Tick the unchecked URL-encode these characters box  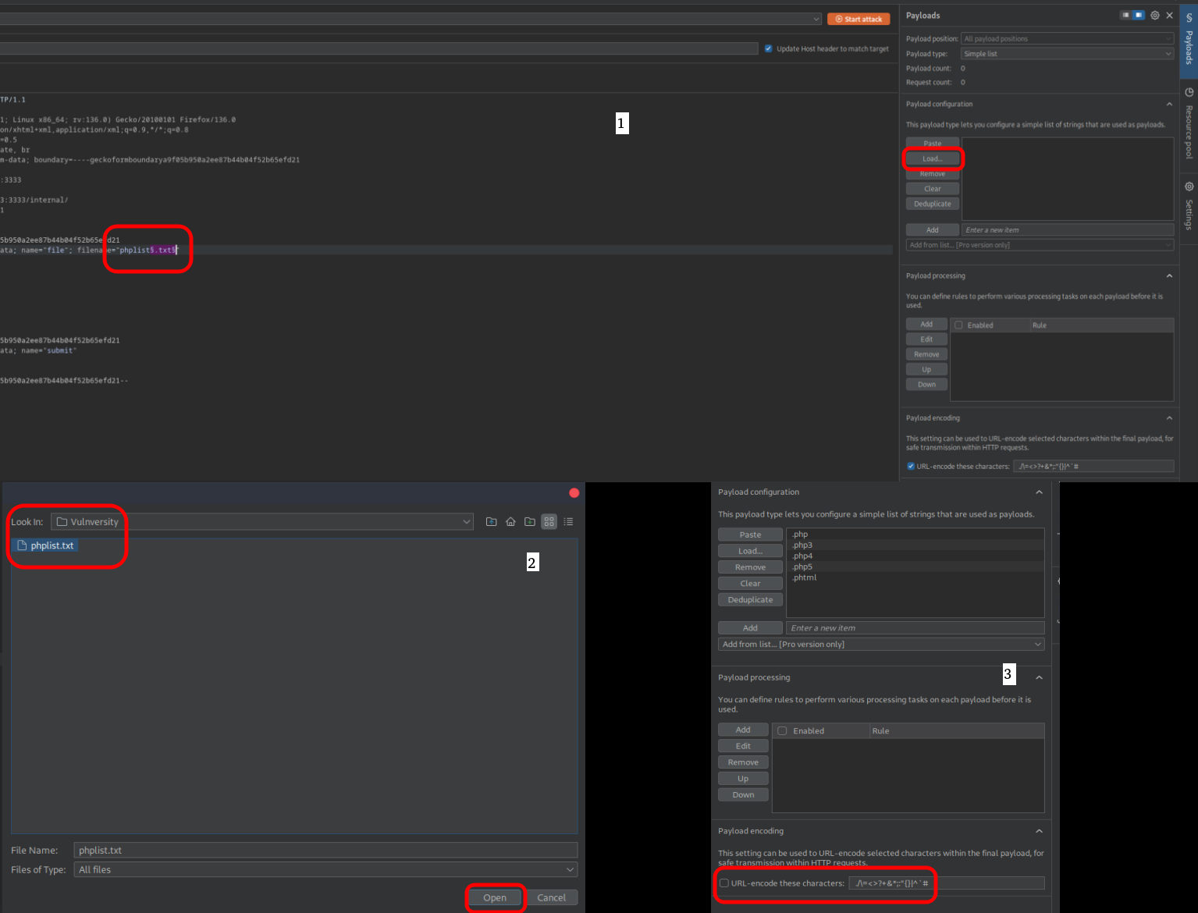[x=724, y=883]
